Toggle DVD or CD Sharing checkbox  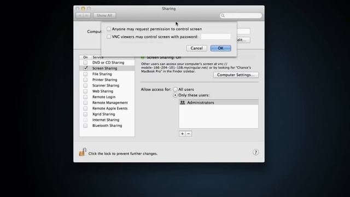(x=85, y=63)
